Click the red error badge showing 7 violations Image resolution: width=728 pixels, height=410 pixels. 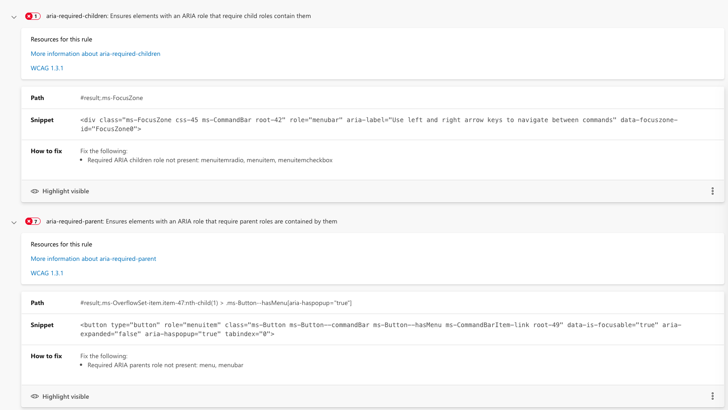tap(32, 221)
